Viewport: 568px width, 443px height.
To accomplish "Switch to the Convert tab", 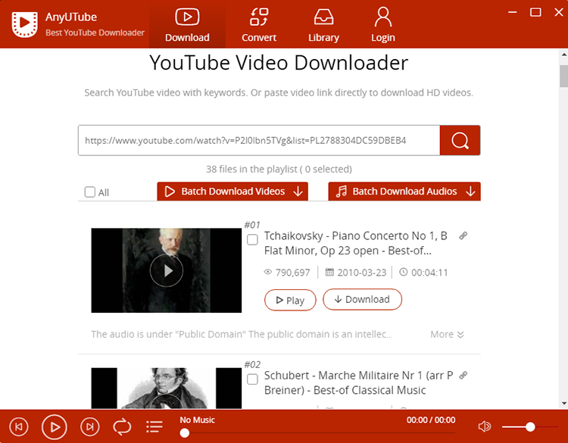I will click(259, 25).
